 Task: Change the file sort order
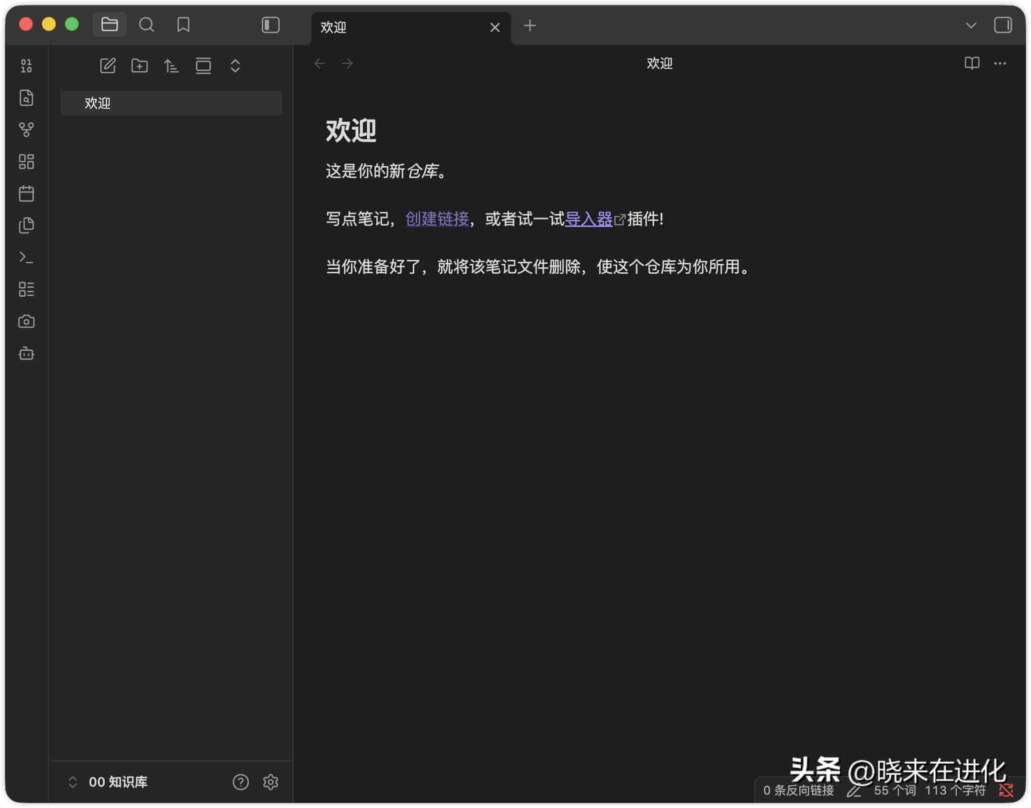(x=172, y=66)
